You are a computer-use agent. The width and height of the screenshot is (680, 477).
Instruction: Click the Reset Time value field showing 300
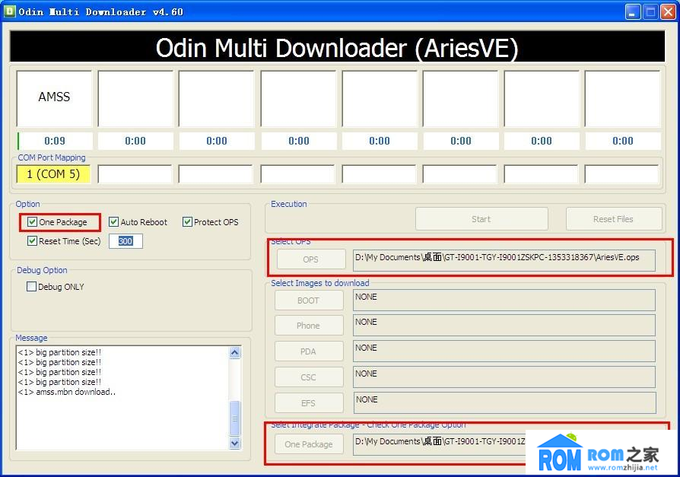pyautogui.click(x=126, y=241)
